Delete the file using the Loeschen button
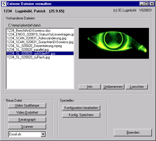The height and width of the screenshot is (141, 156). 137,87
